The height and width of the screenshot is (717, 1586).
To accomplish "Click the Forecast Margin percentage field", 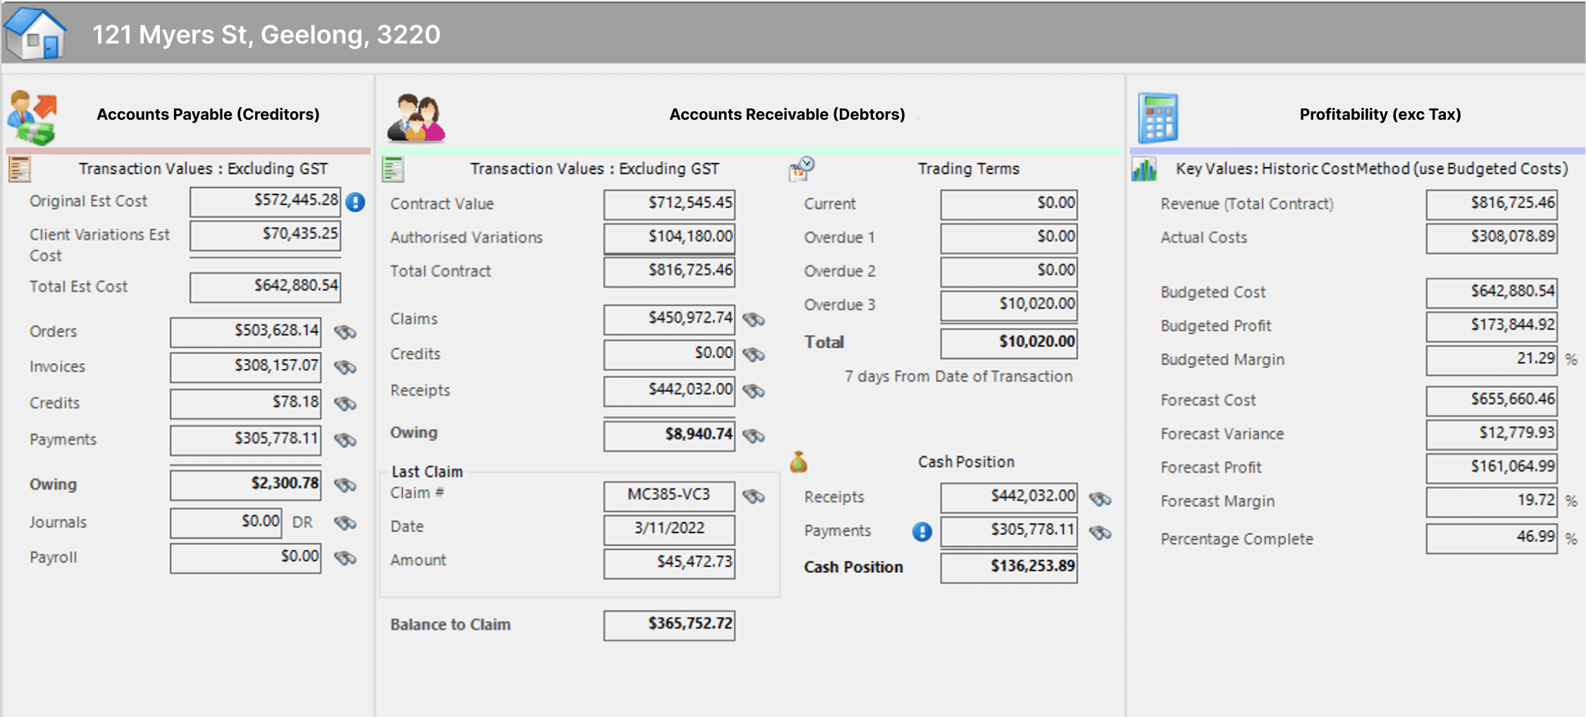I will click(x=1491, y=501).
